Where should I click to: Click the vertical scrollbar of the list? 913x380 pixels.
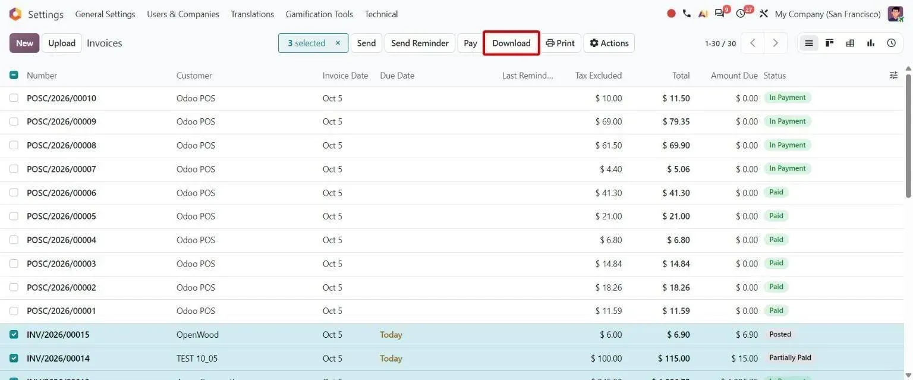click(x=908, y=137)
